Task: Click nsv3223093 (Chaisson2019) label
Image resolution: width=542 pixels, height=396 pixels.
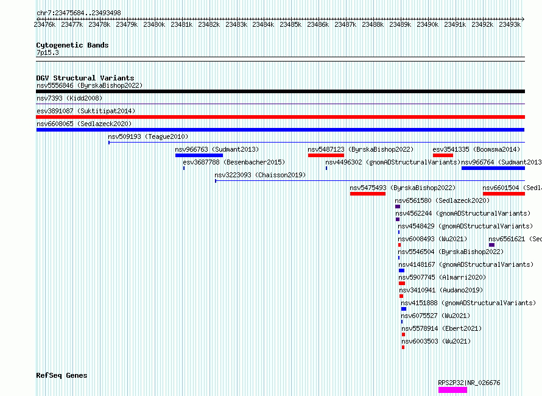Action: (x=260, y=175)
